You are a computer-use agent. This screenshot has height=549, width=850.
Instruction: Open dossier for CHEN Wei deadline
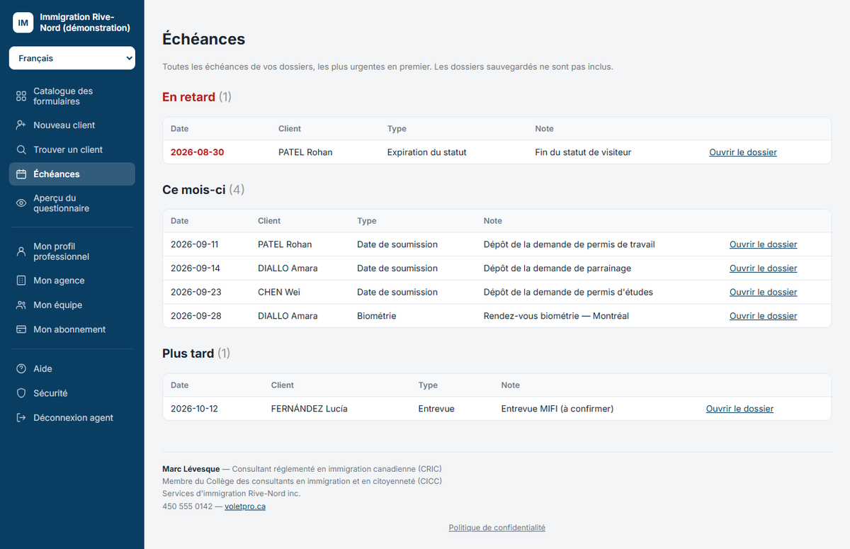[764, 292]
